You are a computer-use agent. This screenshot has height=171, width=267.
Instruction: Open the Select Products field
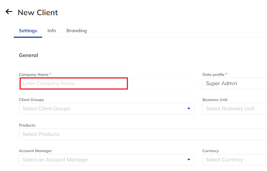click(143, 134)
